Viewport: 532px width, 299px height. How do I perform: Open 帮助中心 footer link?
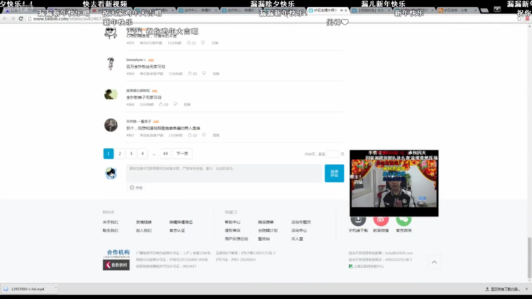[x=232, y=222]
